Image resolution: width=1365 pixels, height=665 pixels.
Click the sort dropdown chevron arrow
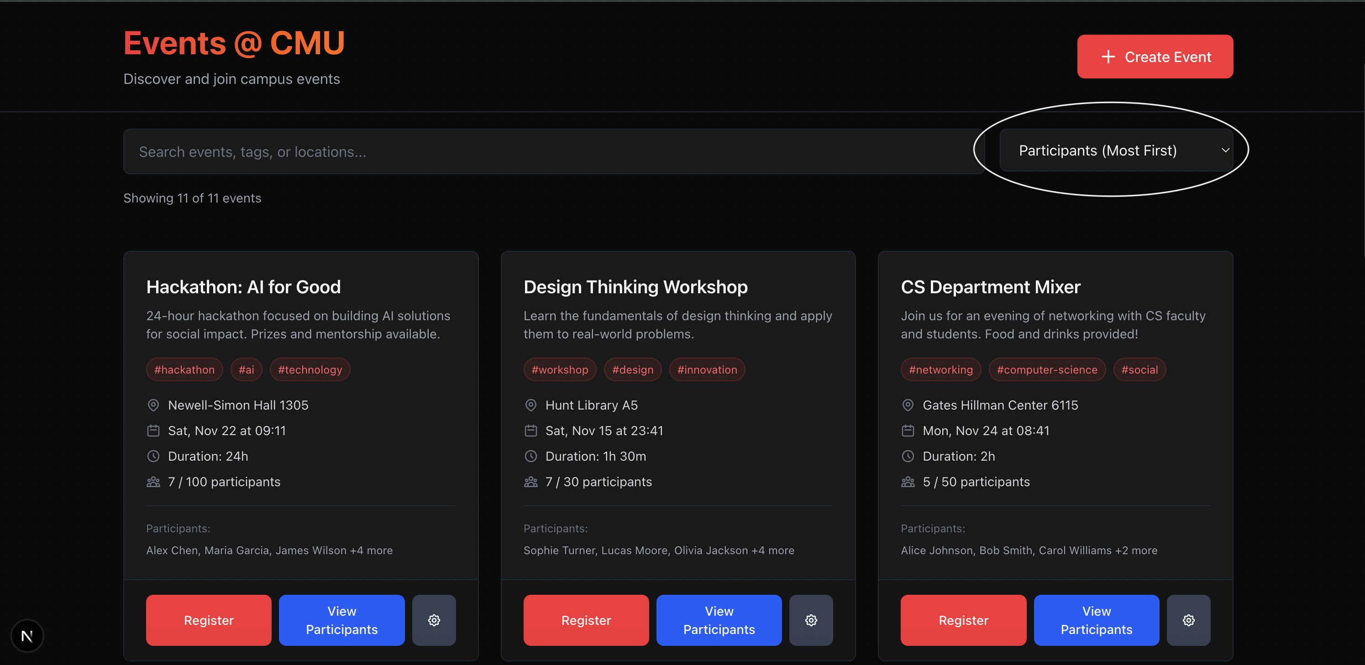(x=1225, y=151)
